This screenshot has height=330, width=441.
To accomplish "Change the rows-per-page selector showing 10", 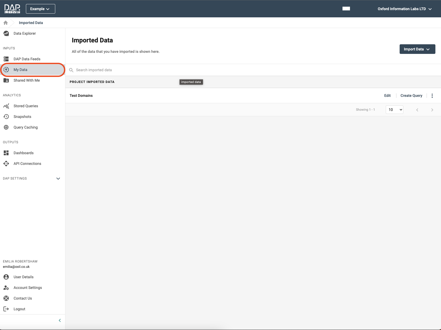I will point(394,110).
